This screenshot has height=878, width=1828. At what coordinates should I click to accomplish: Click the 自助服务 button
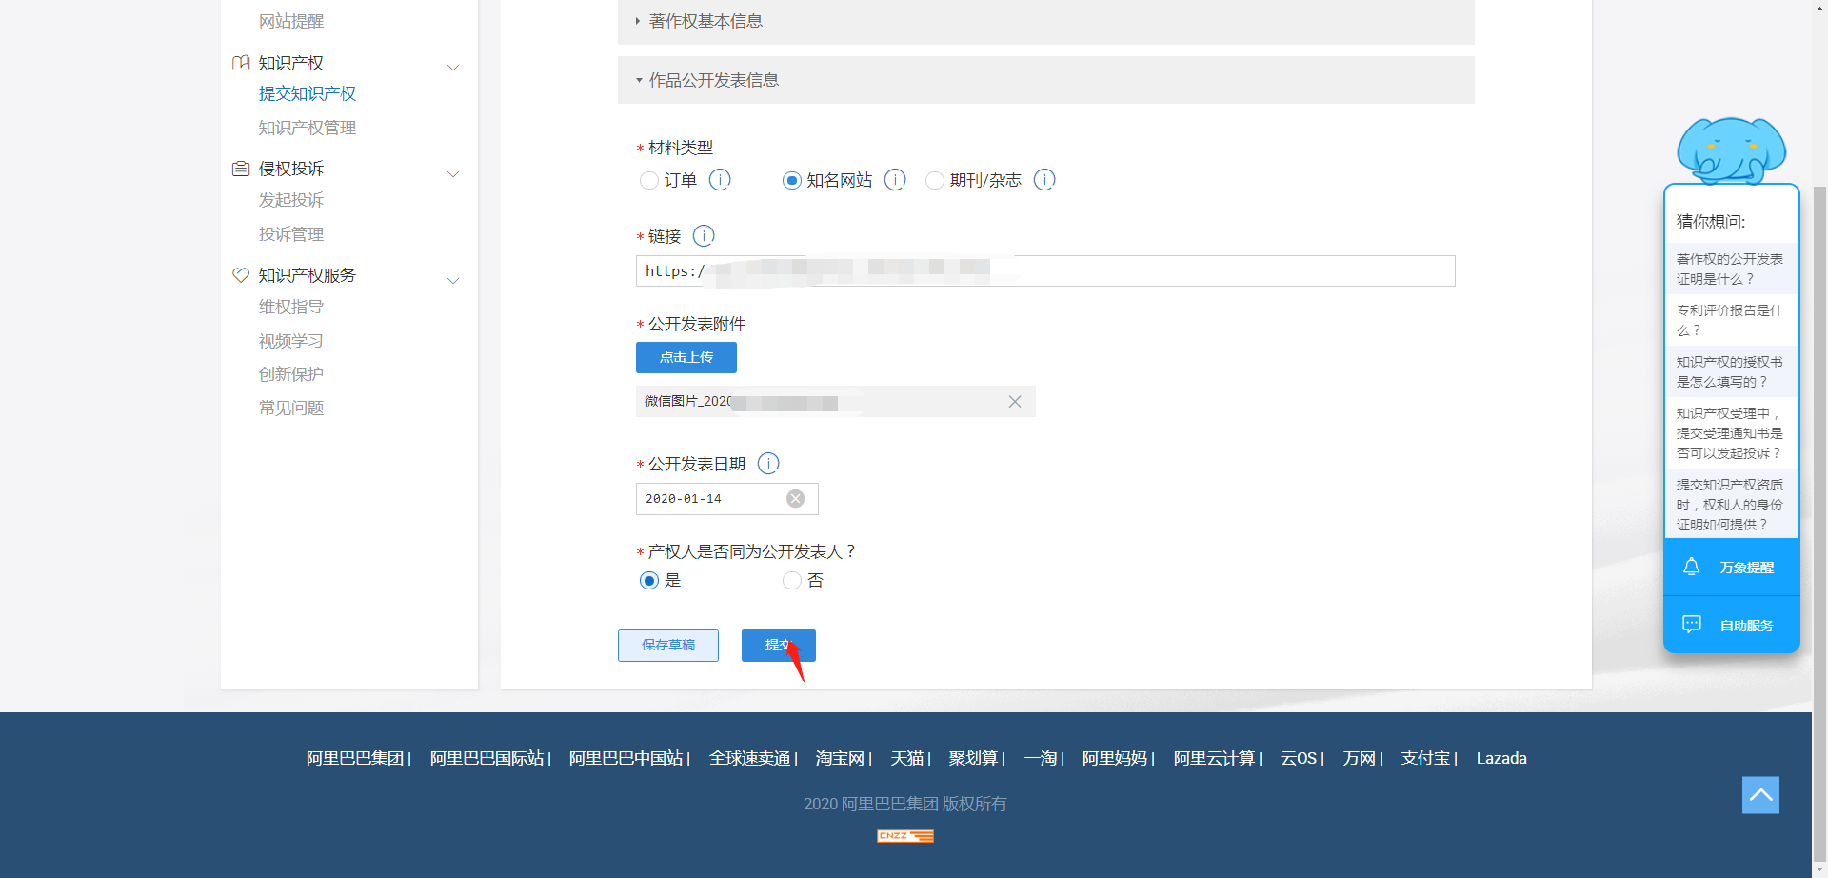[1732, 625]
